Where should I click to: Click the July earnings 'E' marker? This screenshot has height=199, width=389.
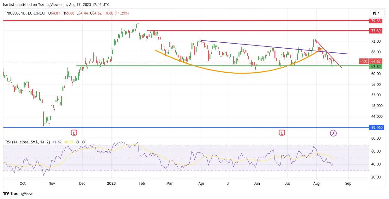pos(282,133)
